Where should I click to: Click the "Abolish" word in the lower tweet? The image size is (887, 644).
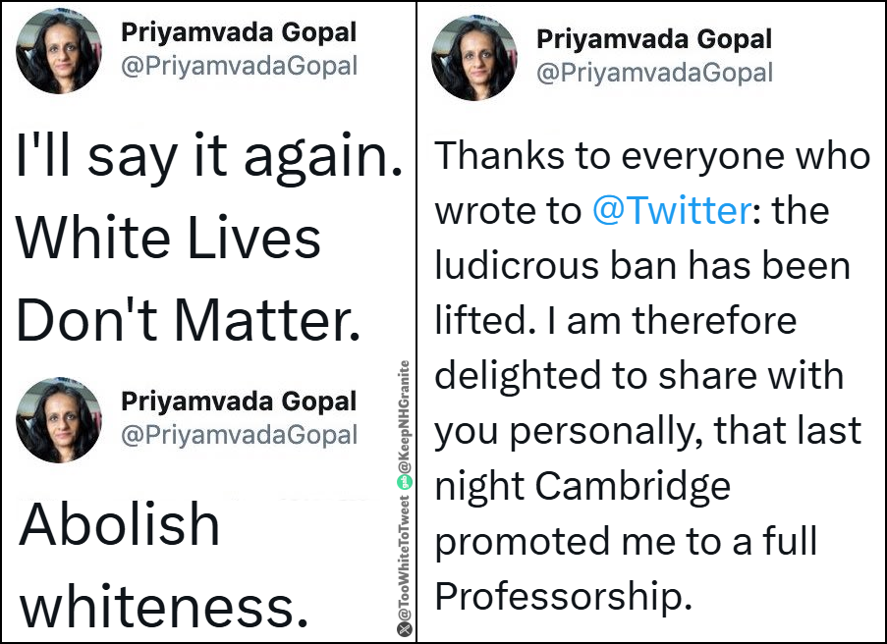pos(120,524)
